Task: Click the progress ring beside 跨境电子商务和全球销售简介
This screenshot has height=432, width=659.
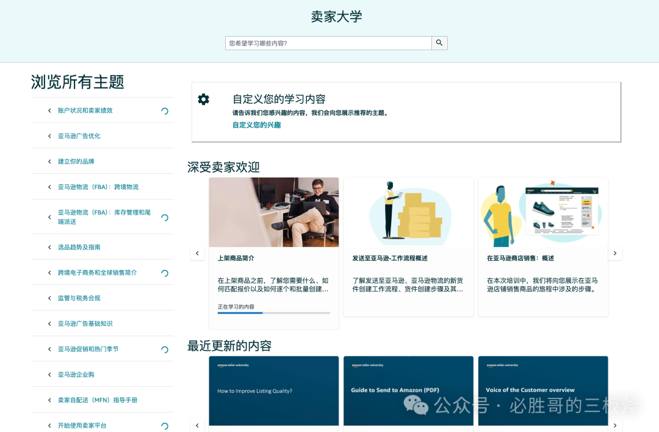Action: coord(165,273)
